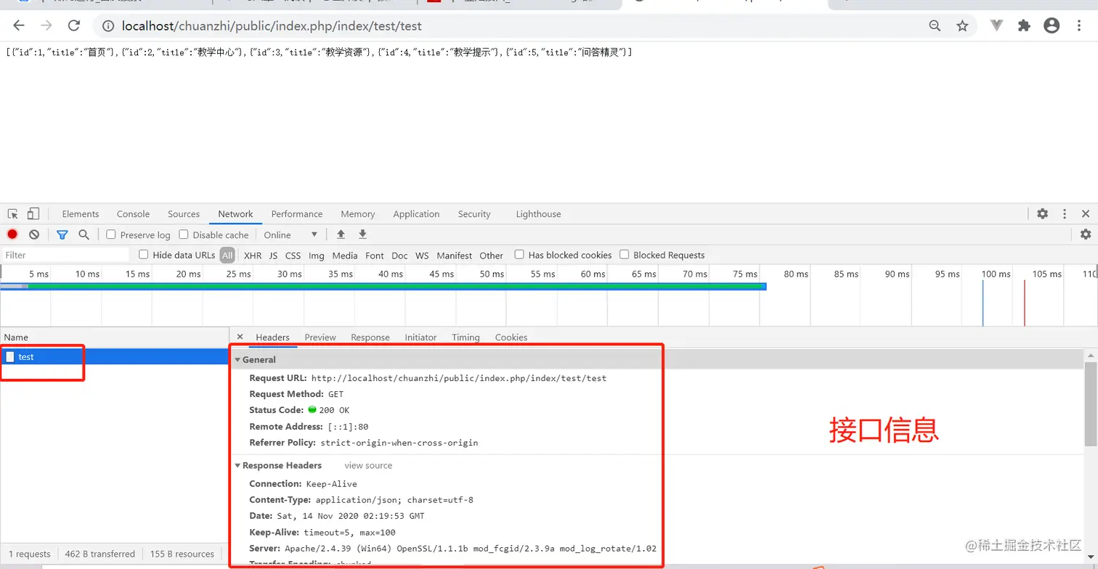The image size is (1098, 569).
Task: Stop recording network log red button
Action: point(12,234)
